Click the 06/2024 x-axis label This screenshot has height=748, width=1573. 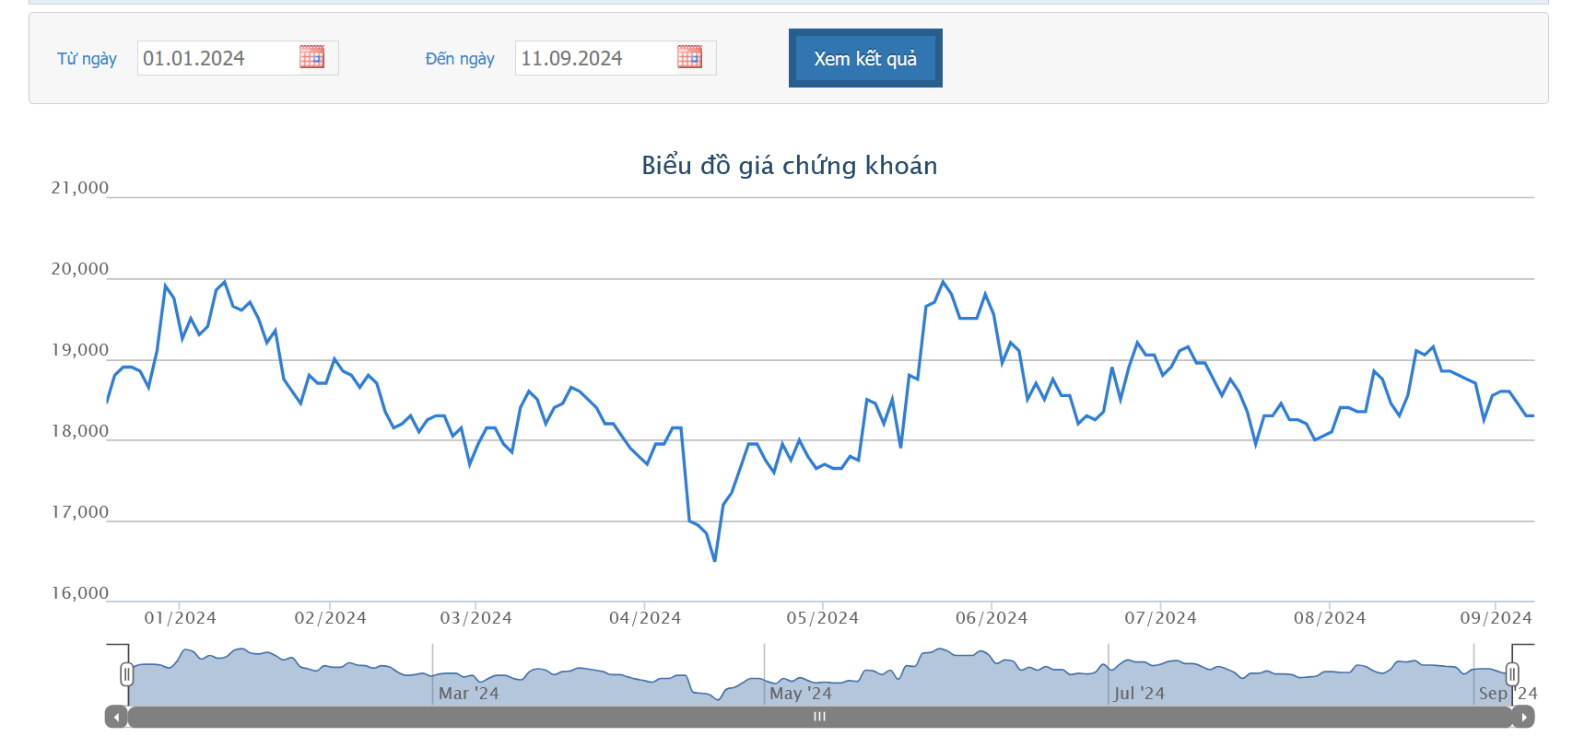(992, 618)
